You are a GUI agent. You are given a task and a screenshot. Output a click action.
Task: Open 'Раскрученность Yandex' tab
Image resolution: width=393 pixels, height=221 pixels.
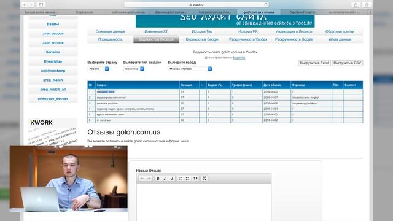coord(248,39)
